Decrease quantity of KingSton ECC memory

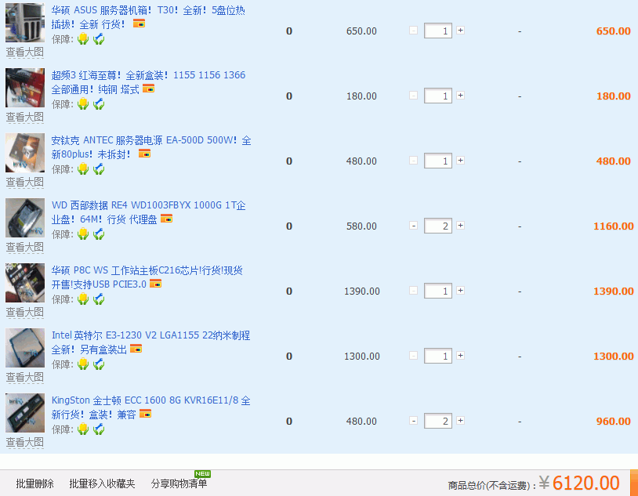coord(413,421)
